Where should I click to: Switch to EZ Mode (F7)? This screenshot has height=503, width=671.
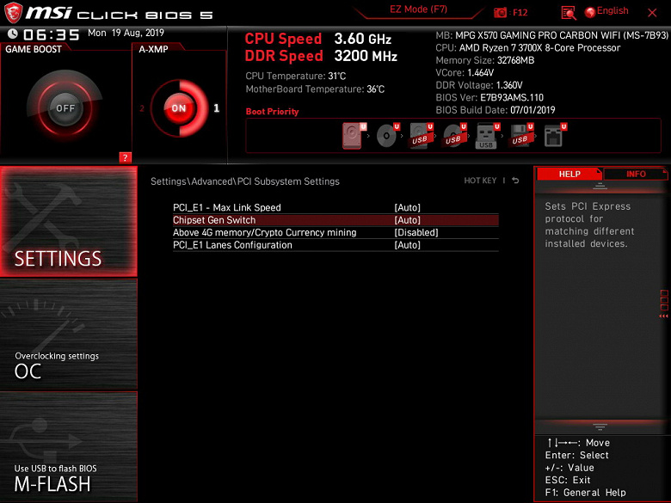click(x=418, y=9)
